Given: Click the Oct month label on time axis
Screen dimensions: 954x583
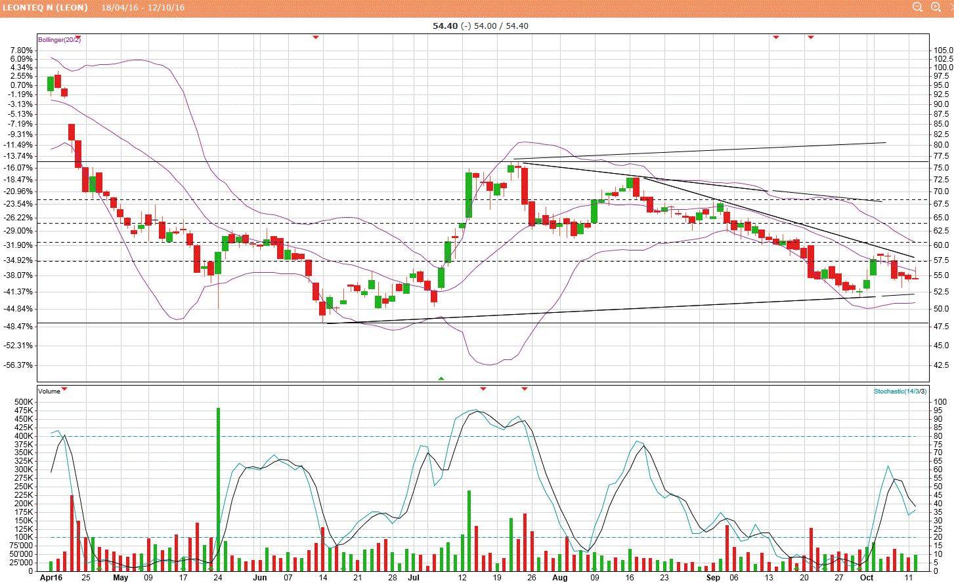Looking at the screenshot, I should click(867, 578).
